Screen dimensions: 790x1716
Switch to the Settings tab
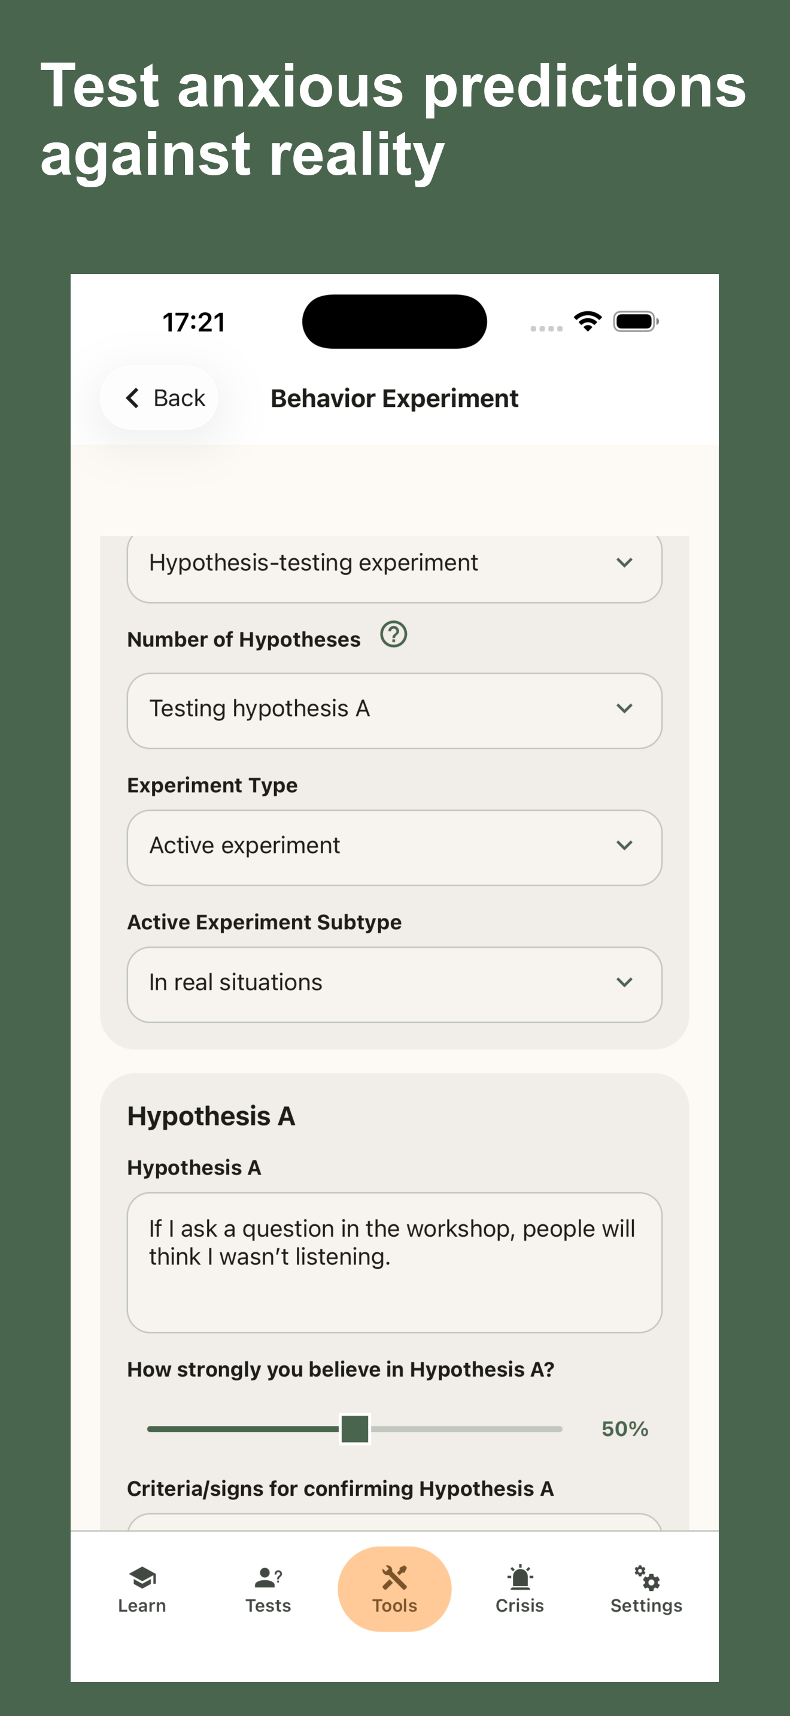click(x=647, y=1589)
